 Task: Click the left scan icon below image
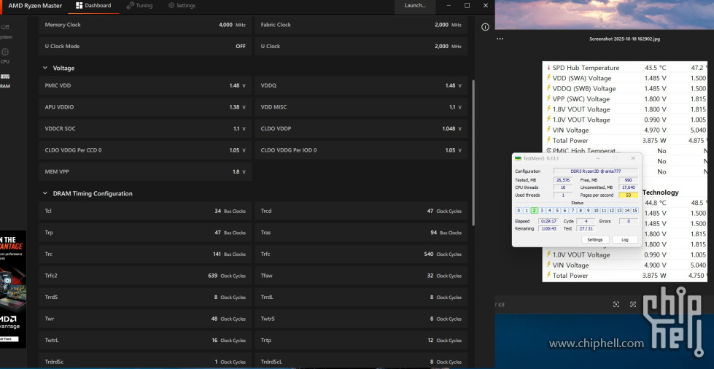click(616, 304)
